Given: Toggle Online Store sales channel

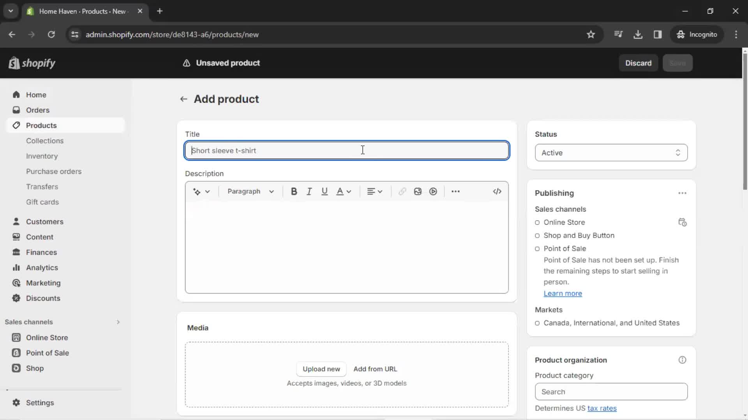Looking at the screenshot, I should pos(537,222).
